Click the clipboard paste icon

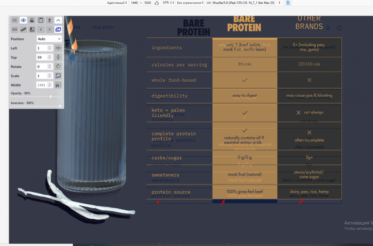41,20
